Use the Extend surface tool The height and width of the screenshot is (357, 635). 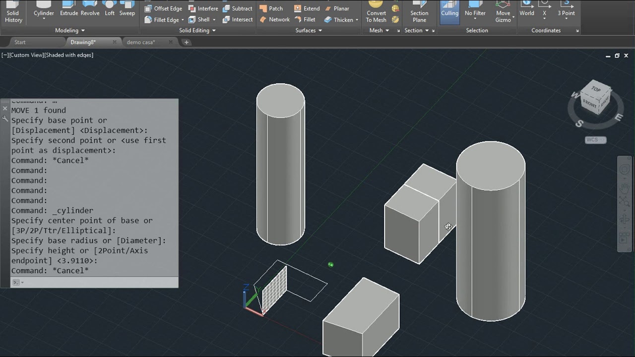[307, 8]
